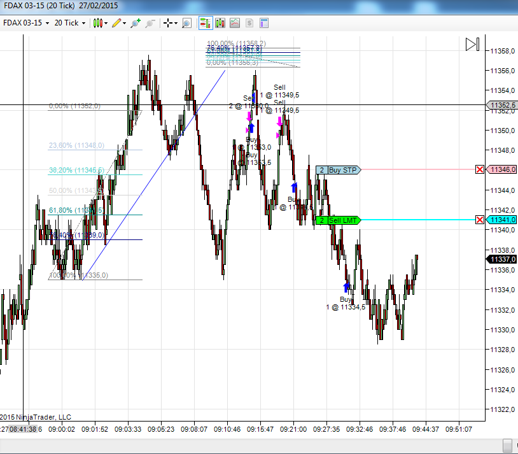518x454 pixels.
Task: Click the 11352,5 horizontal line price marker
Action: pos(501,105)
